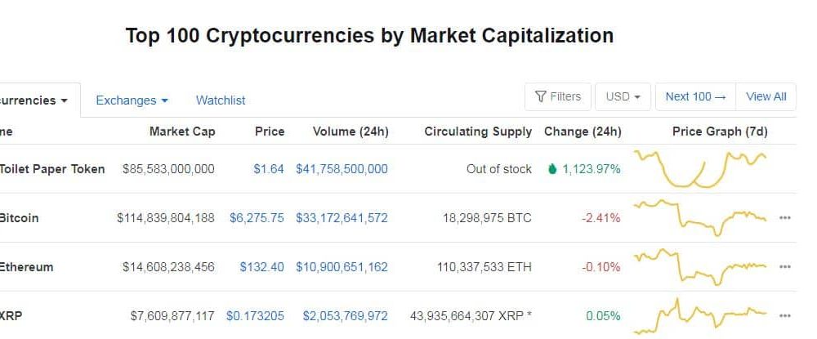
Task: Expand the Cryptocurrencies dropdown tab
Action: 34,100
